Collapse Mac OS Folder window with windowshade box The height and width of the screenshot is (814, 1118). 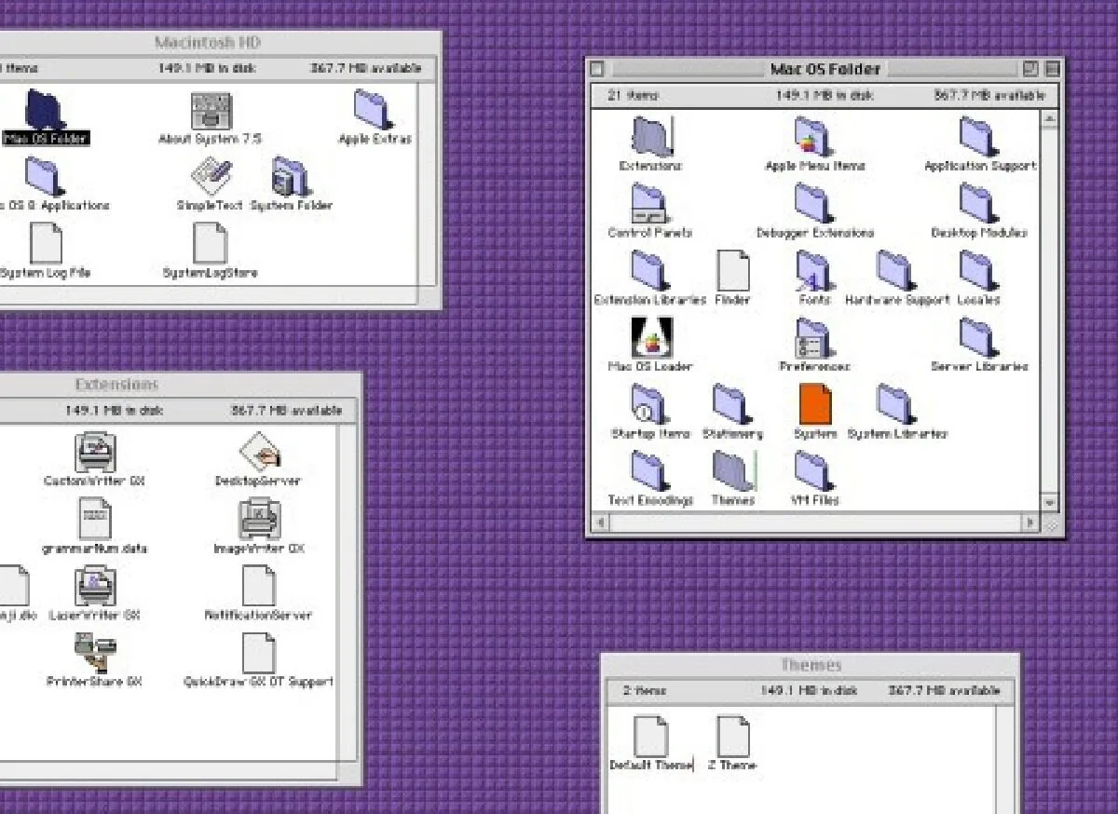tap(1052, 69)
